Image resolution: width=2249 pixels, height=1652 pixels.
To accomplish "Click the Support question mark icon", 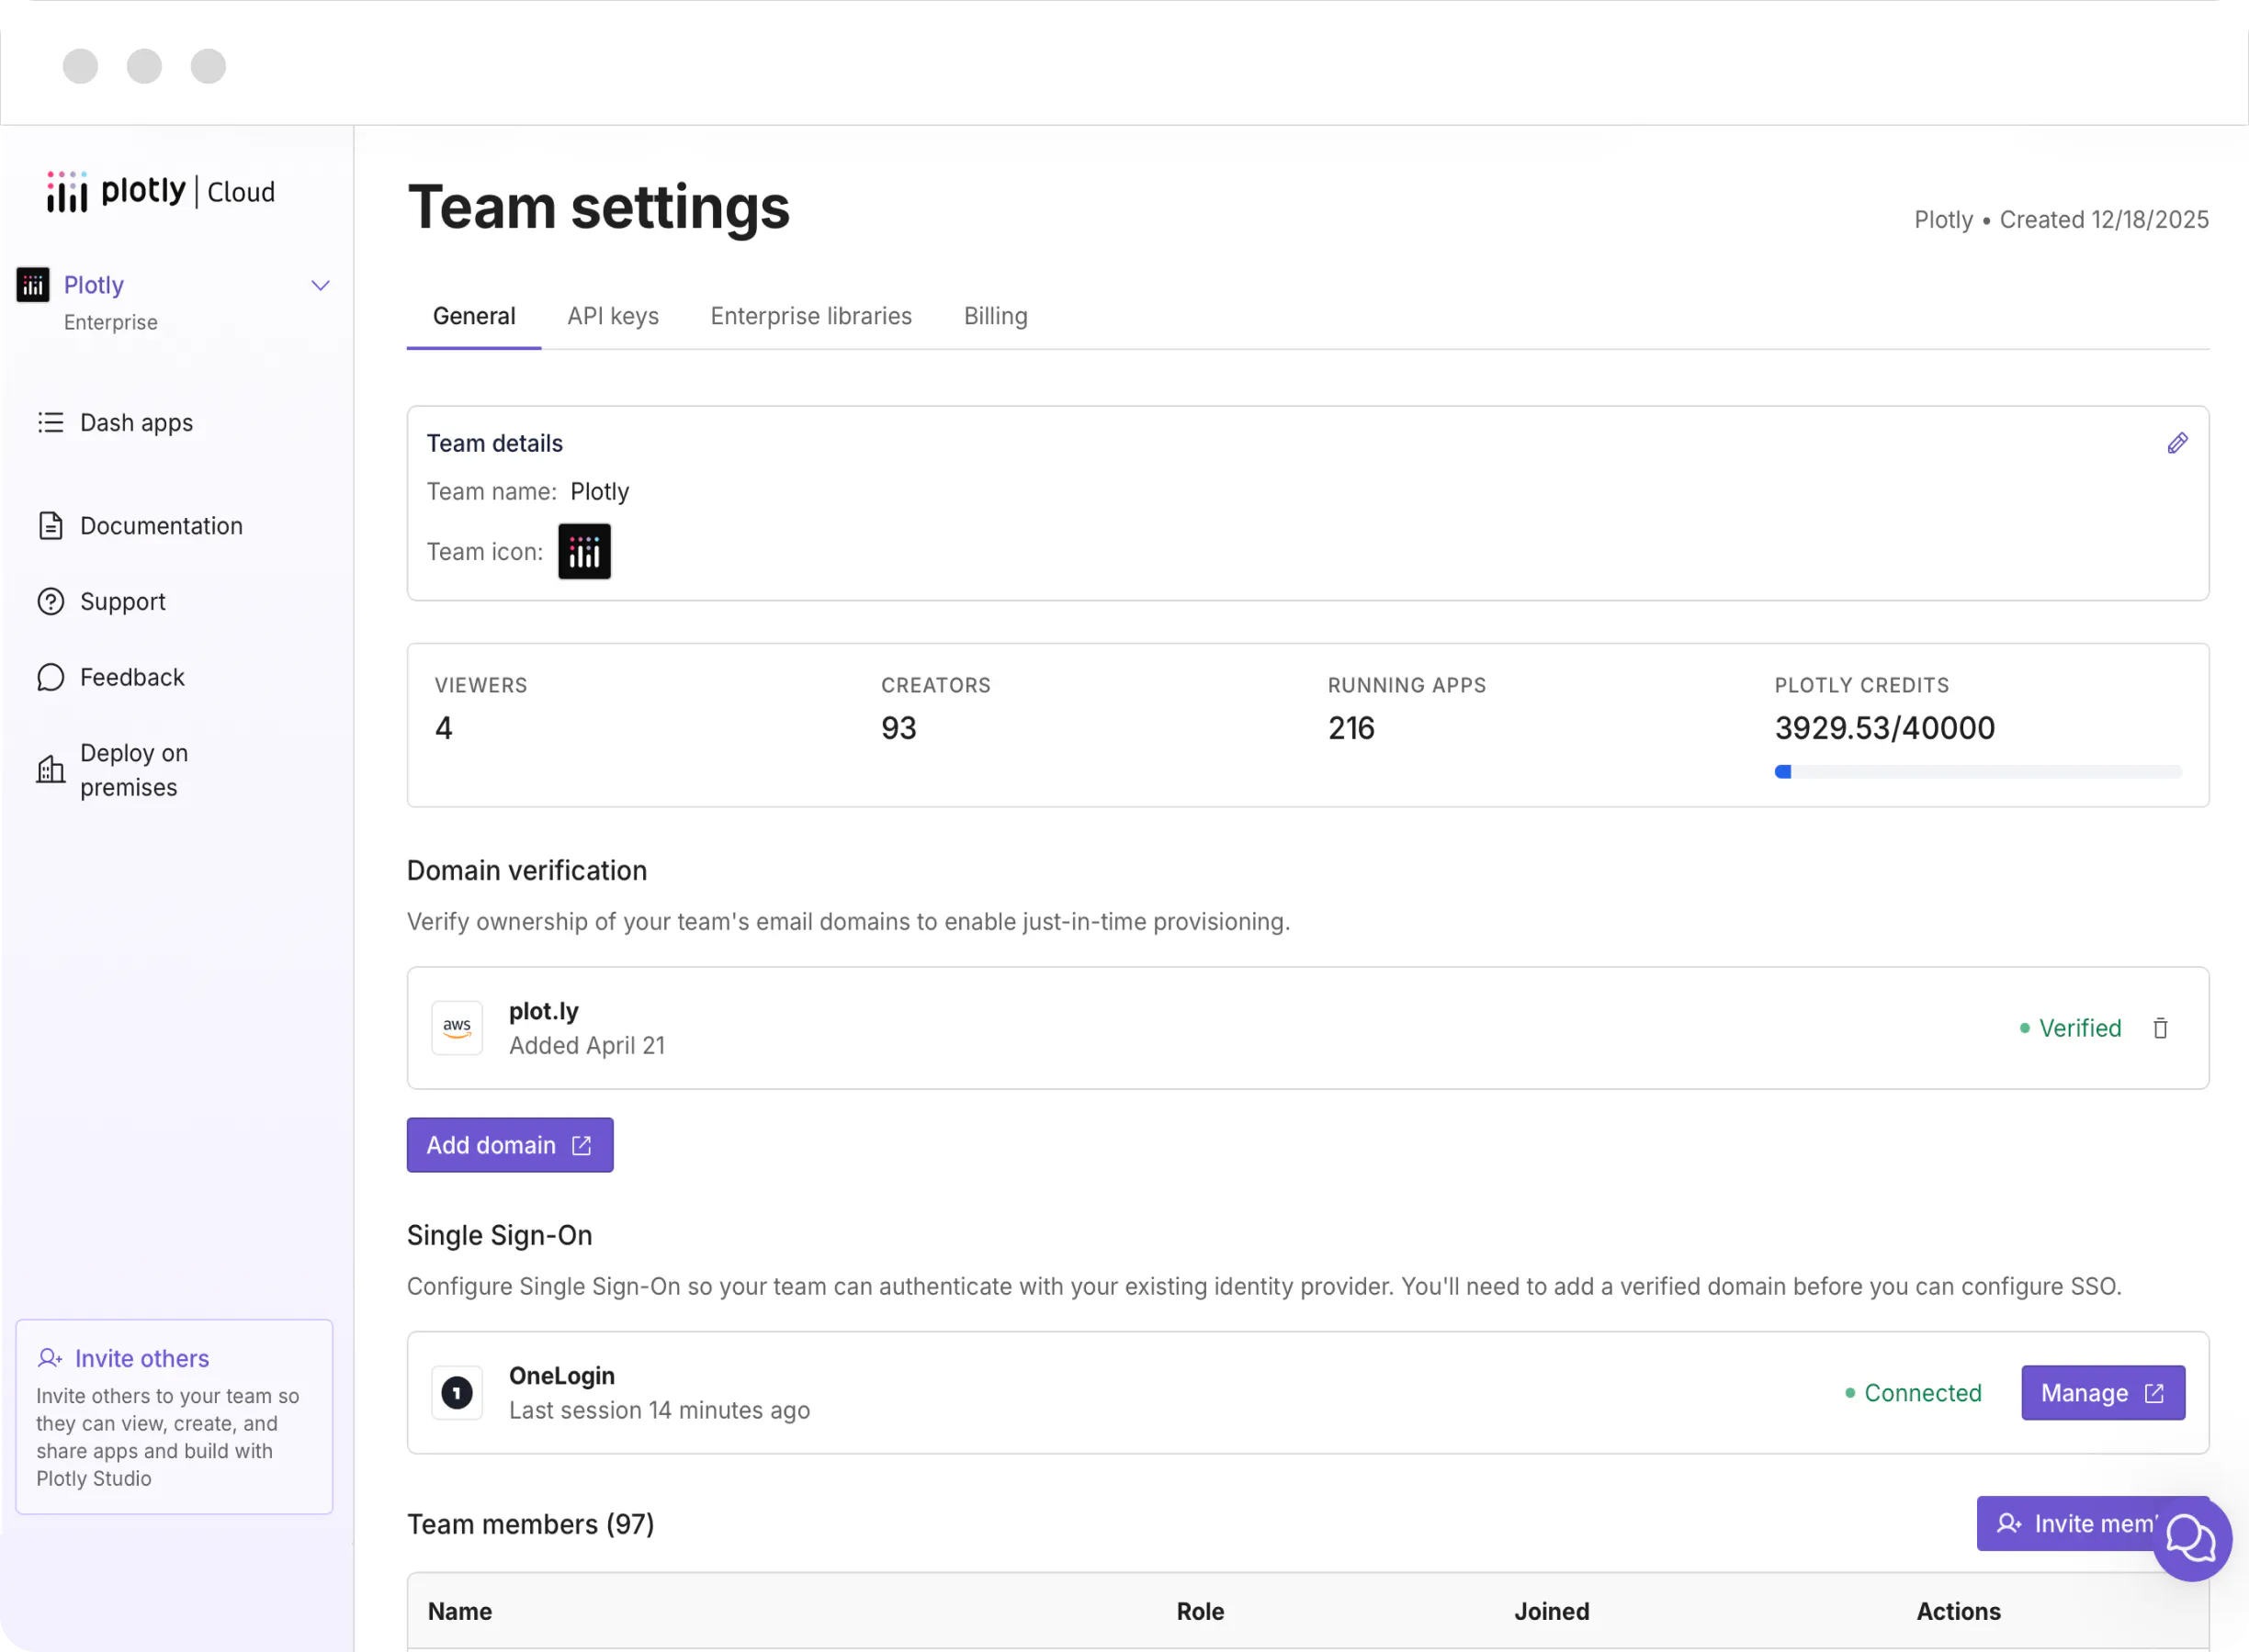I will (x=51, y=602).
